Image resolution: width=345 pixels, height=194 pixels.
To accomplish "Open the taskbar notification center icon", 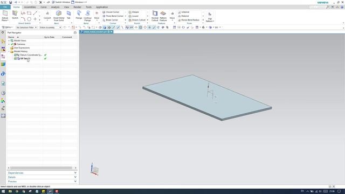I will click(339, 191).
